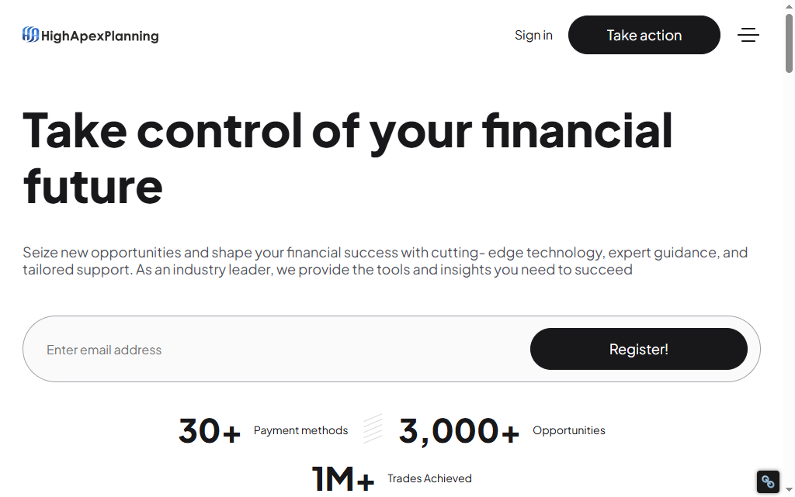
Task: Click the HighApexPlanning logo icon
Action: 30,35
